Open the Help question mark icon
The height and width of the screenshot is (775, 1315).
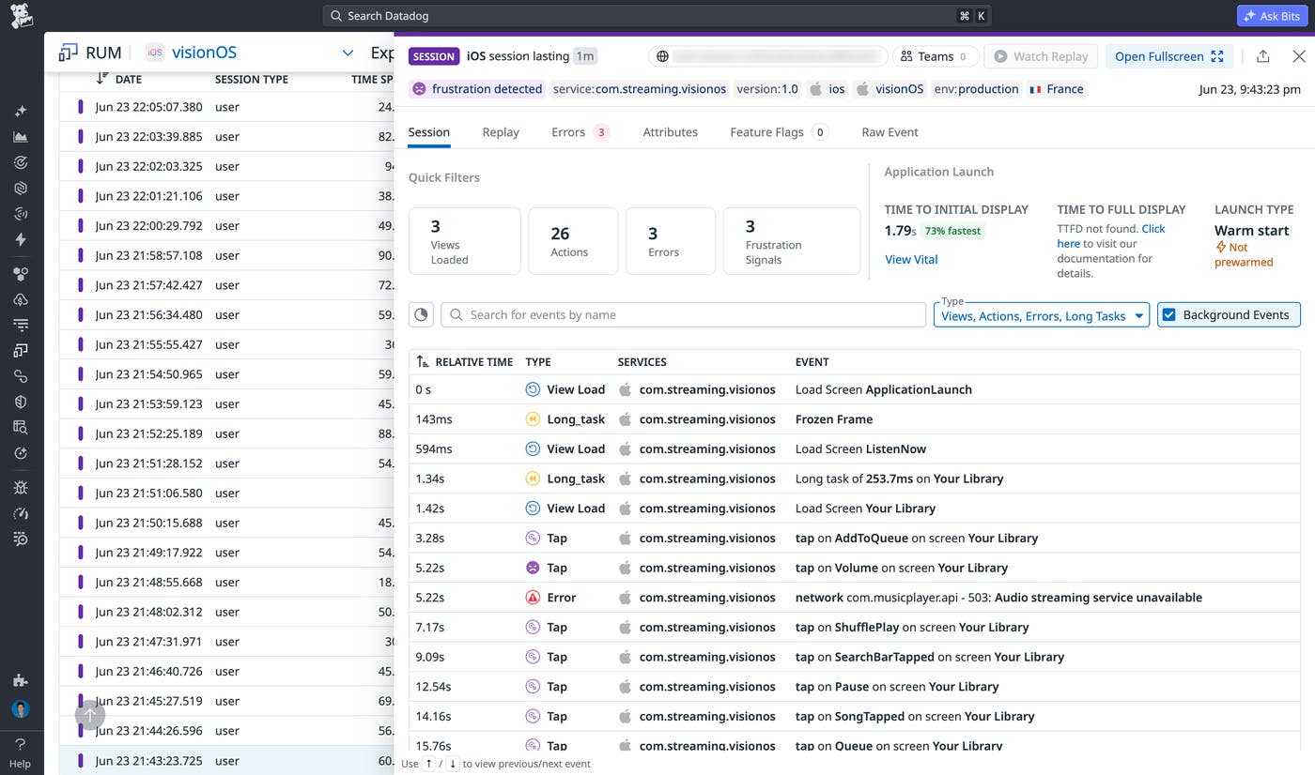[x=20, y=744]
